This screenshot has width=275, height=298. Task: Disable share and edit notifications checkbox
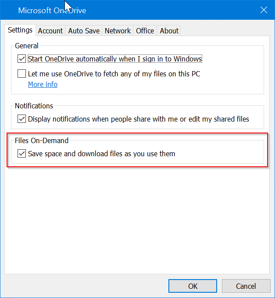tap(21, 119)
